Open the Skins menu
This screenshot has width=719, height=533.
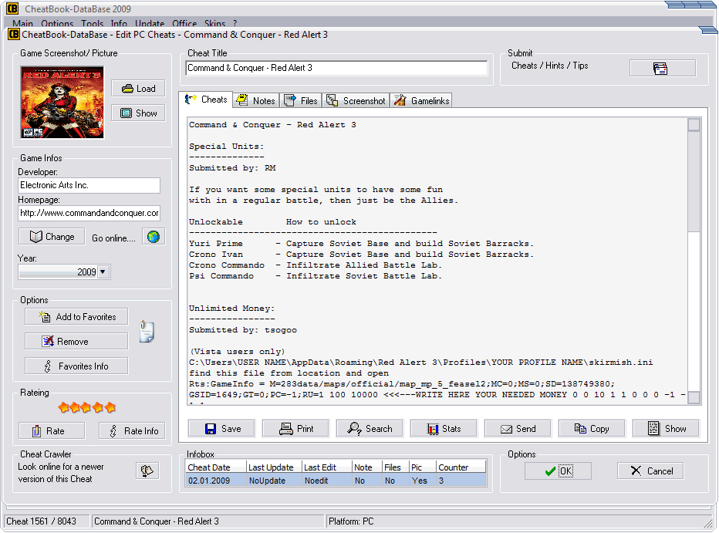[214, 23]
